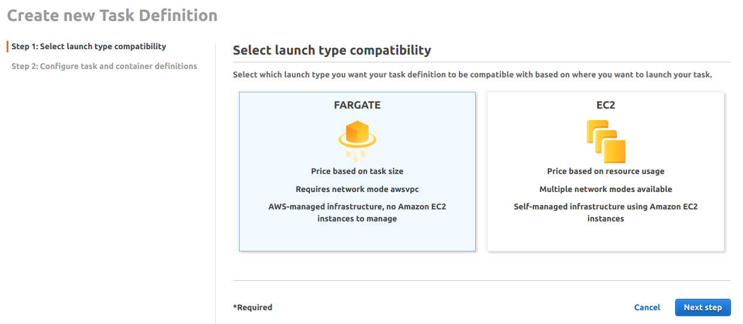Click the Create new Task Definition heading
This screenshot has width=743, height=324.
112,16
